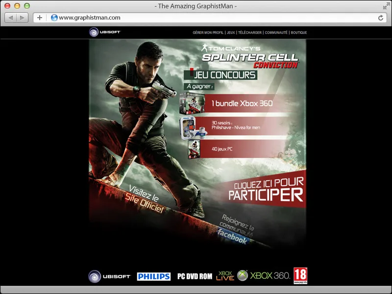
Task: Open the Communauté menu item
Action: [276, 32]
